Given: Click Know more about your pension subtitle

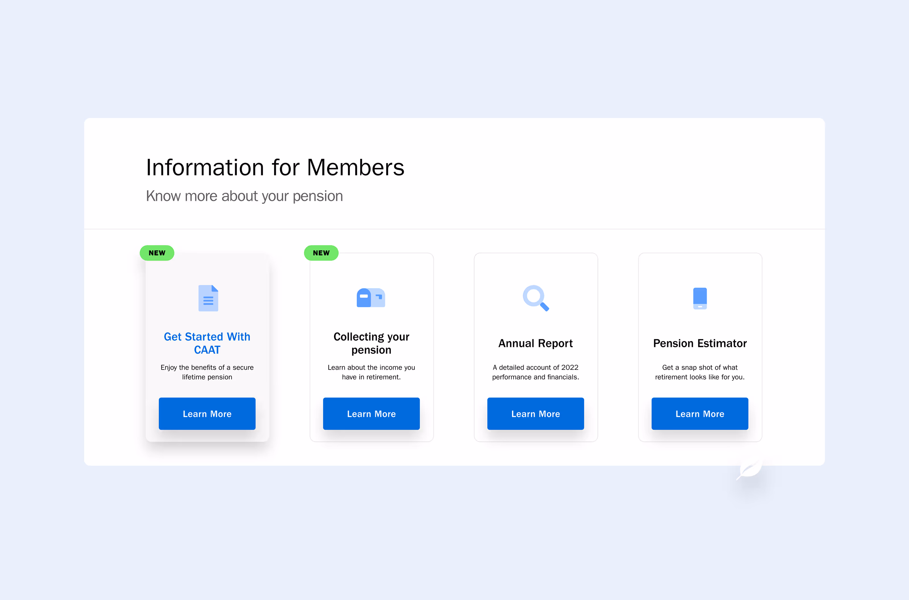Looking at the screenshot, I should pos(244,196).
